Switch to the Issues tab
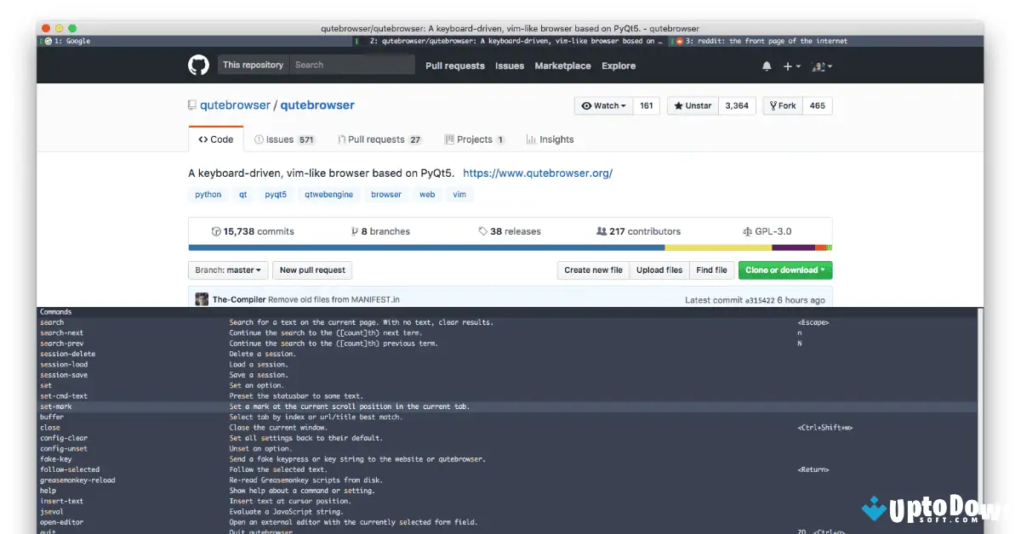The width and height of the screenshot is (1021, 534). [279, 139]
